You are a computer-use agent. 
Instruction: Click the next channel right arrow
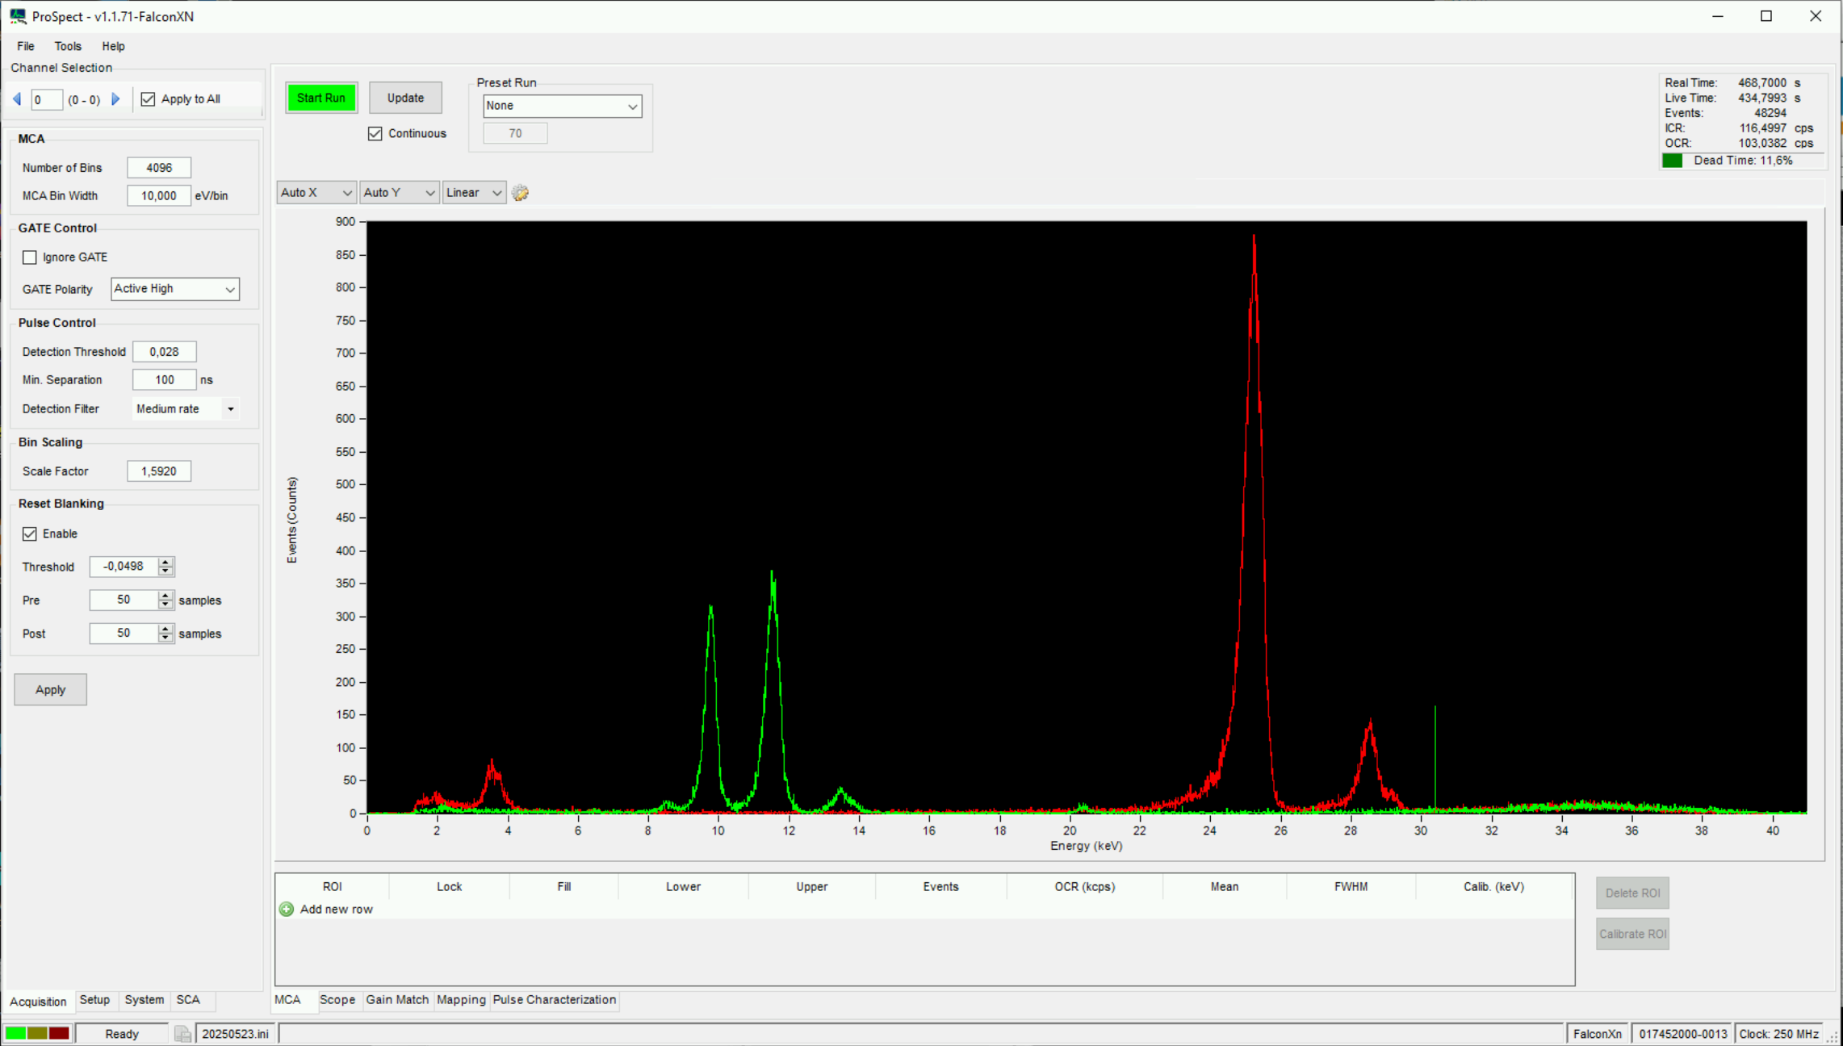115,99
